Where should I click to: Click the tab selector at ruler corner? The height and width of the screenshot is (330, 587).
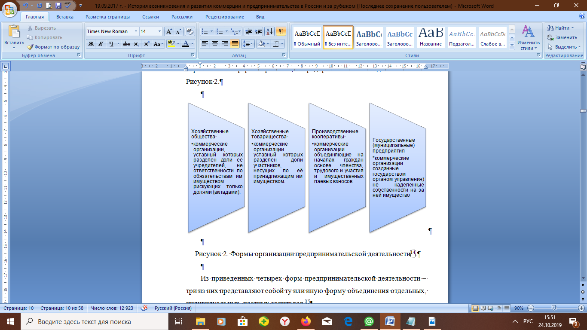6,66
